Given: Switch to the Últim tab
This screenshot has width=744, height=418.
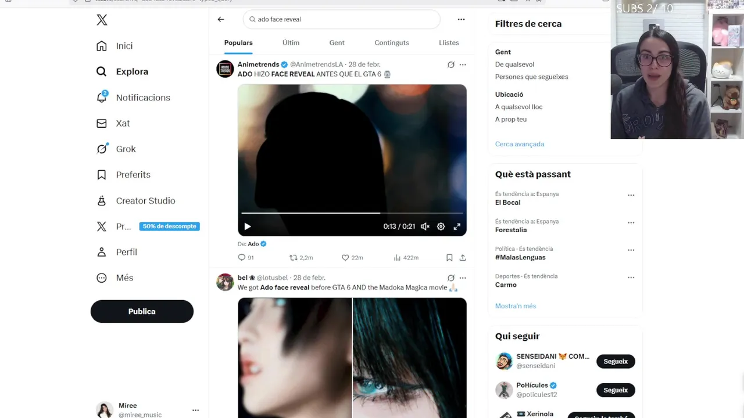Looking at the screenshot, I should click(291, 42).
